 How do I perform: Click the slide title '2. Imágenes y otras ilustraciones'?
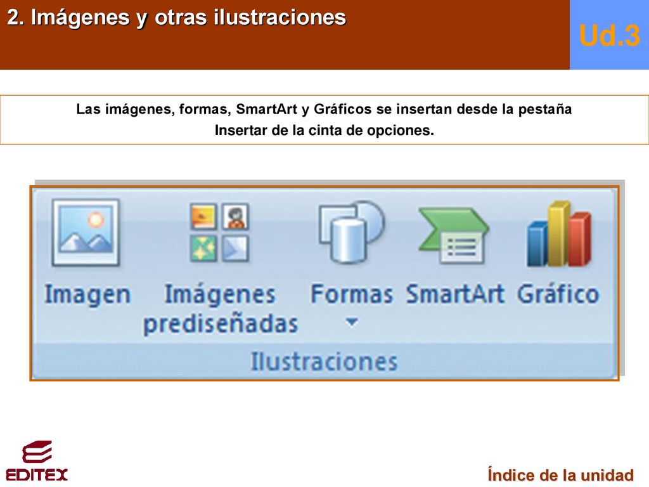coord(176,17)
